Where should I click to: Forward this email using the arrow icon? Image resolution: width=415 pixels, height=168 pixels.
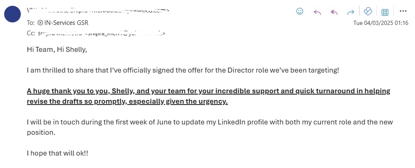click(351, 12)
